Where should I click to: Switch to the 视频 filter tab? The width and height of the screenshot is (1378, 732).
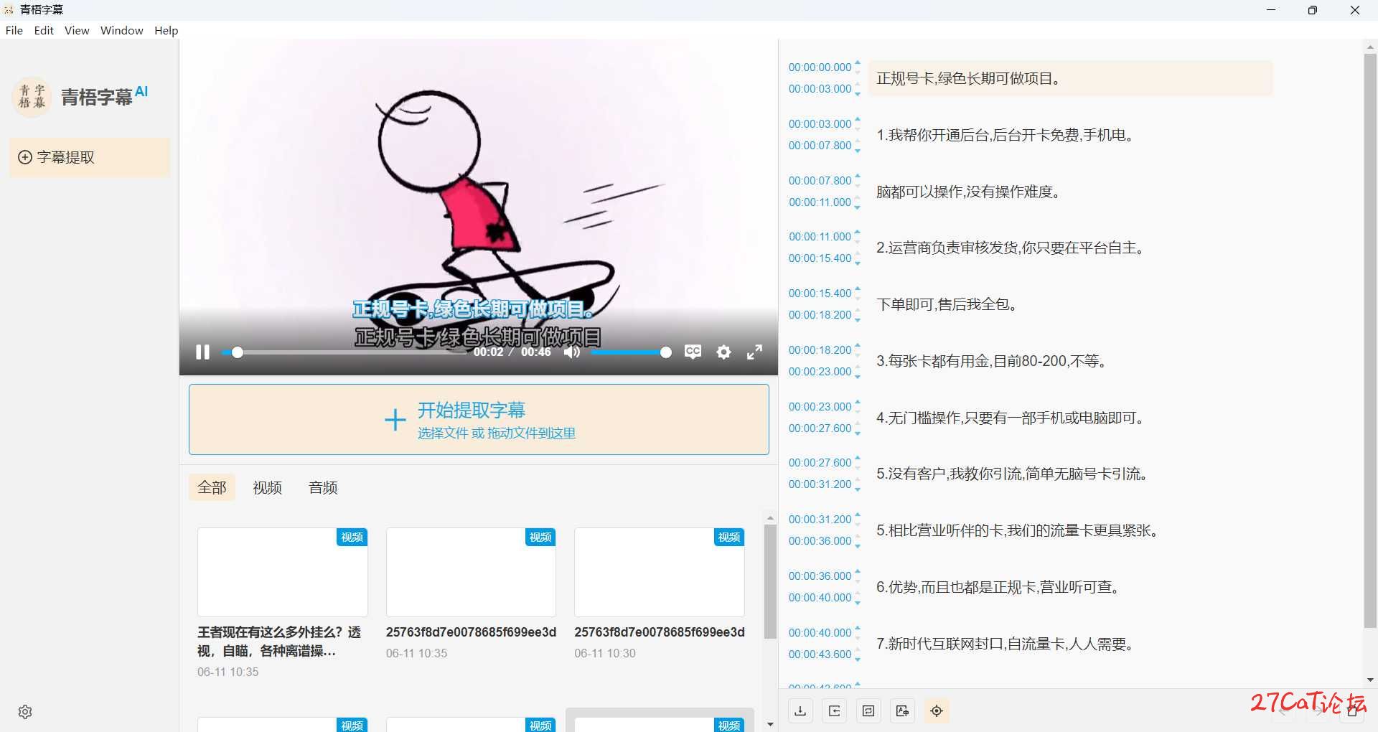click(267, 487)
